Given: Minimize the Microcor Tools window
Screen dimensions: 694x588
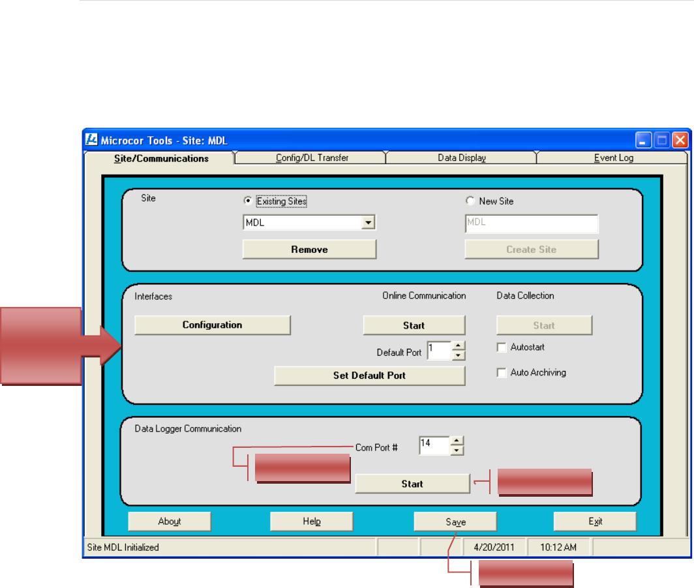Looking at the screenshot, I should coord(643,140).
